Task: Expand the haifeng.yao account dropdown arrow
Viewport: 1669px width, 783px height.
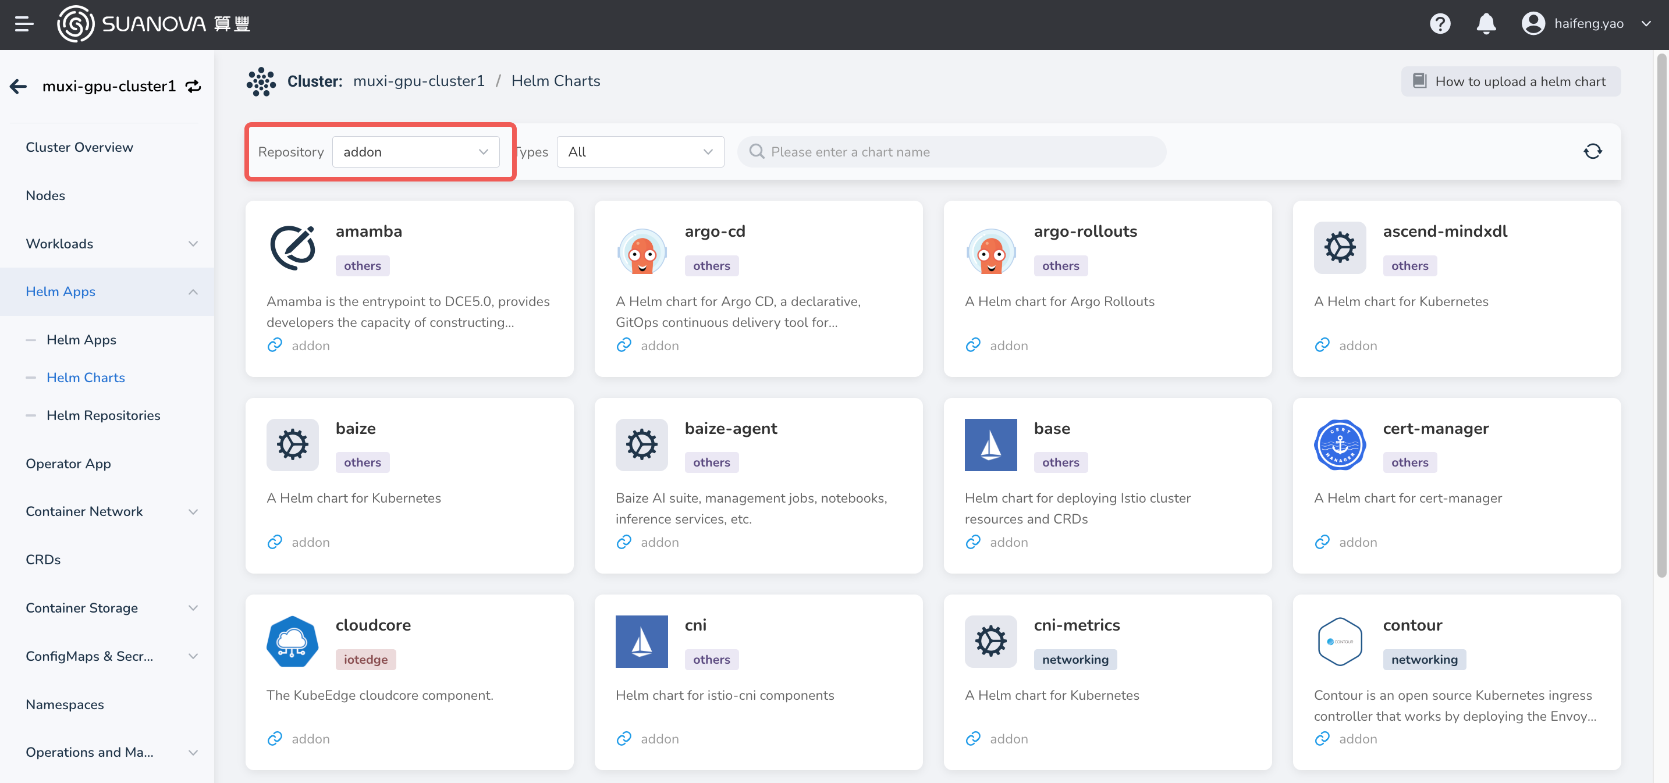Action: [1646, 24]
